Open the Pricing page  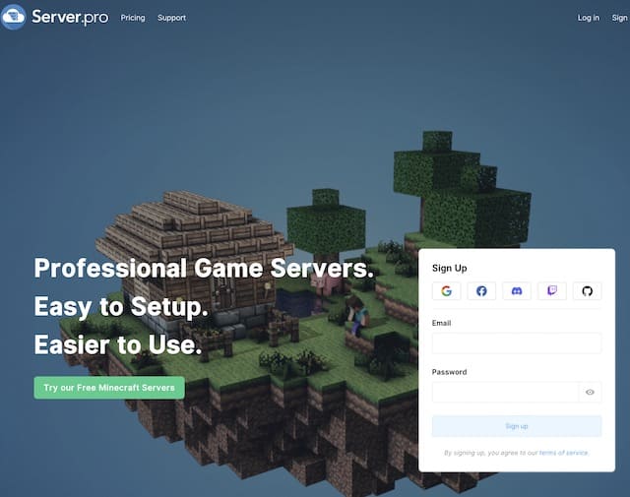pyautogui.click(x=133, y=18)
